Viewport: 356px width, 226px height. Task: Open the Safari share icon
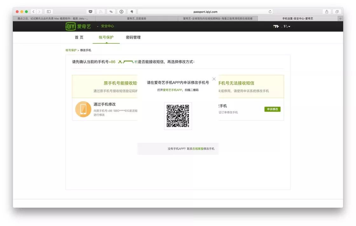(x=326, y=11)
